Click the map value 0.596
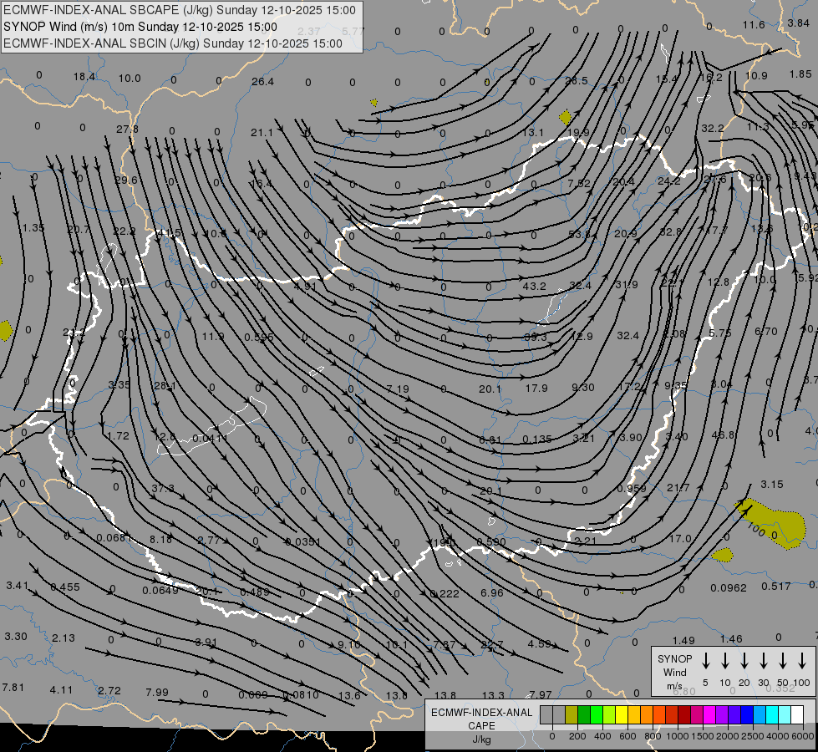The image size is (818, 752). pyautogui.click(x=259, y=337)
